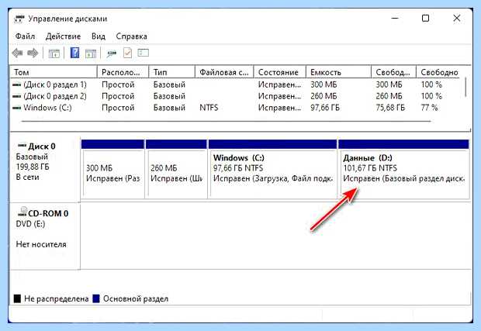Click the 75,68 ГБ free space cell

click(390, 108)
